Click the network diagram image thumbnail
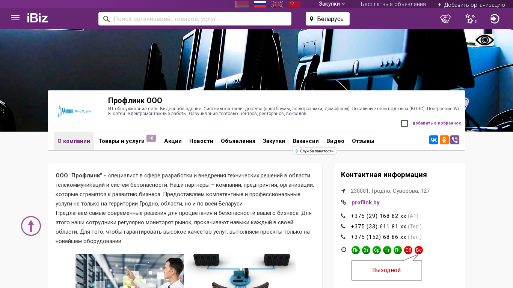The image size is (513, 288). [x=241, y=271]
